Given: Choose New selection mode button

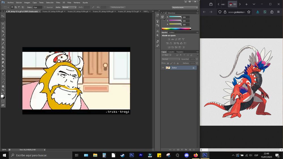Looking at the screenshot, I should pos(12,7).
